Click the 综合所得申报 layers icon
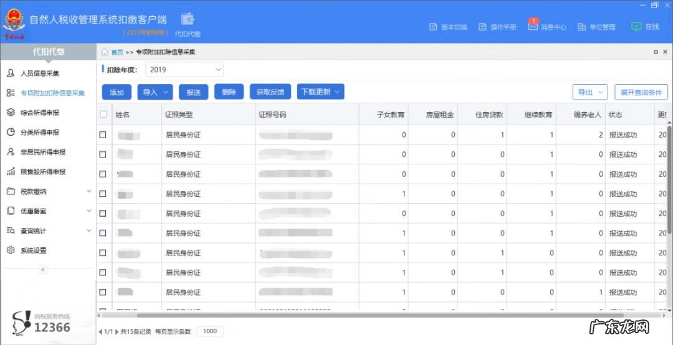Viewport: 673px width, 345px height. click(x=11, y=113)
